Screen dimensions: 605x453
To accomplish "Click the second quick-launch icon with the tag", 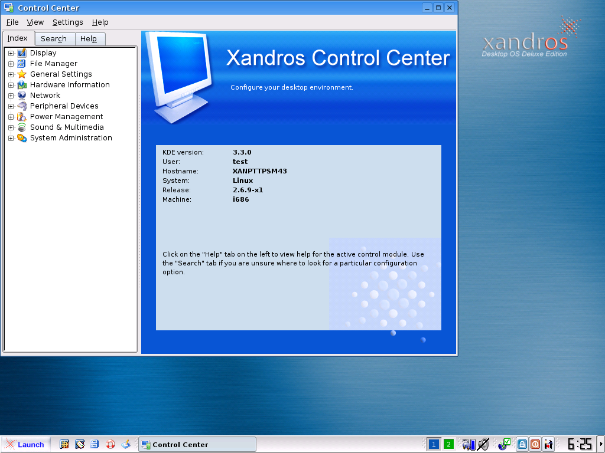I will click(x=80, y=445).
